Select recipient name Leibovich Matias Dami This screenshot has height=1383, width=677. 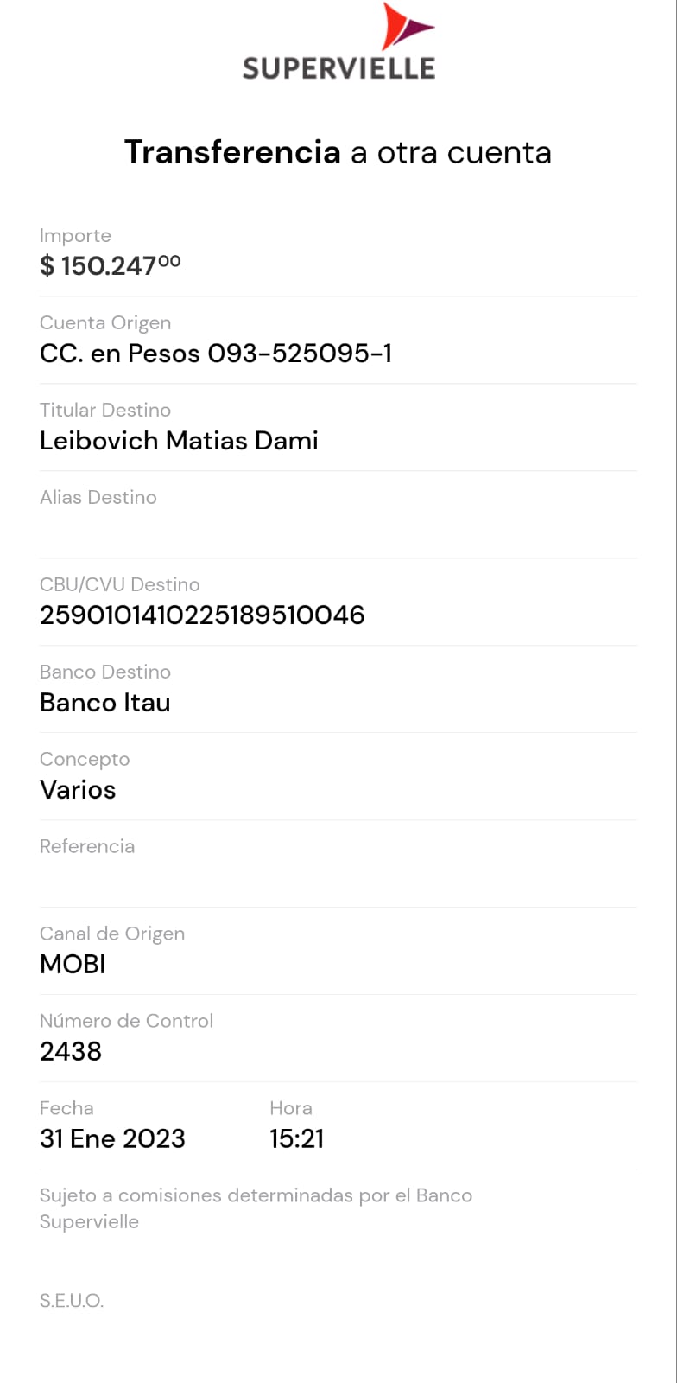click(179, 441)
